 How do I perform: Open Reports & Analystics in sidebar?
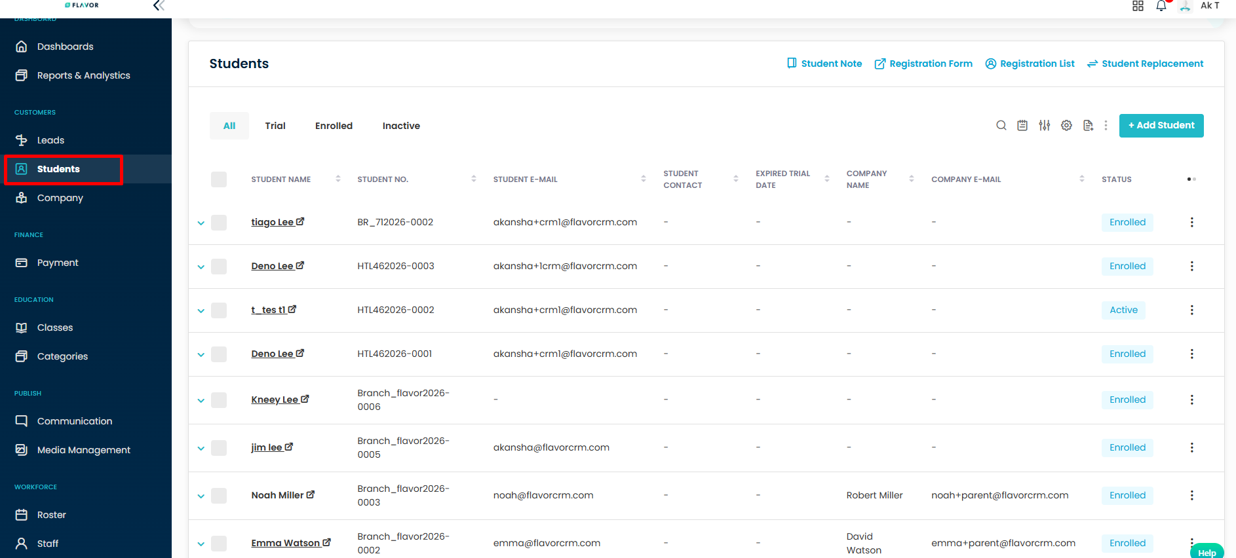click(x=83, y=75)
